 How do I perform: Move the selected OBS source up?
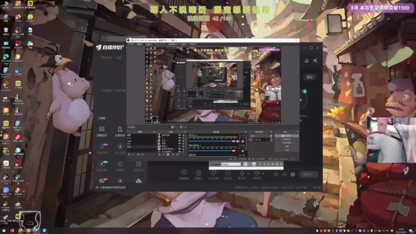click(x=173, y=154)
